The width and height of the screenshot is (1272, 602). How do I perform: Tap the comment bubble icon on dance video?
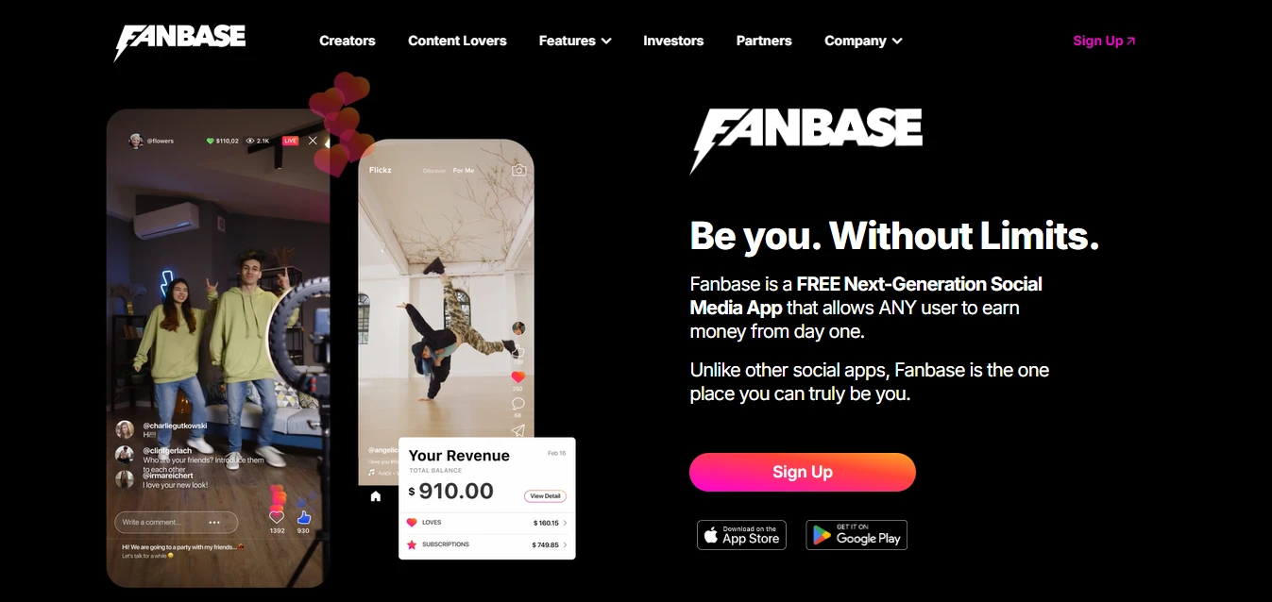517,404
